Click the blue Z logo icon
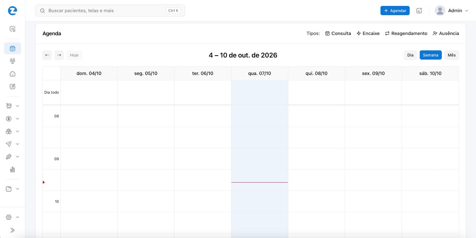476x238 pixels. tap(12, 11)
